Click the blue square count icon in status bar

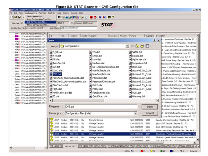(x=171, y=151)
